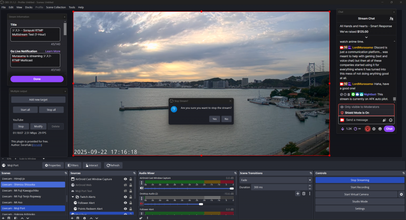Hide AirDroid Cast Window Capture source
The height and width of the screenshot is (220, 406).
click(x=125, y=179)
